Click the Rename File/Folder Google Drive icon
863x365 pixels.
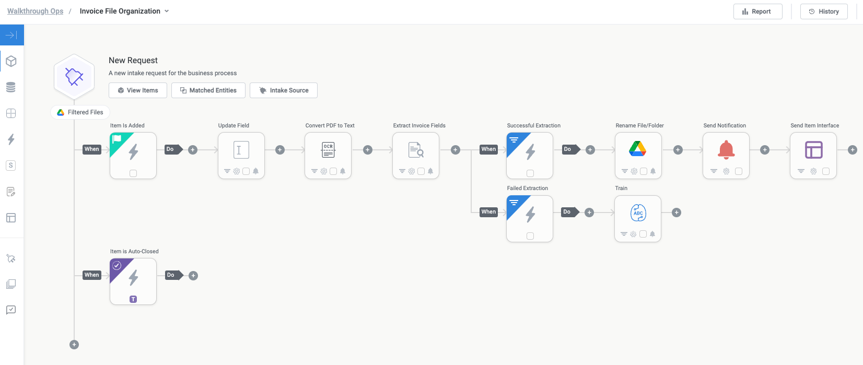pyautogui.click(x=637, y=149)
